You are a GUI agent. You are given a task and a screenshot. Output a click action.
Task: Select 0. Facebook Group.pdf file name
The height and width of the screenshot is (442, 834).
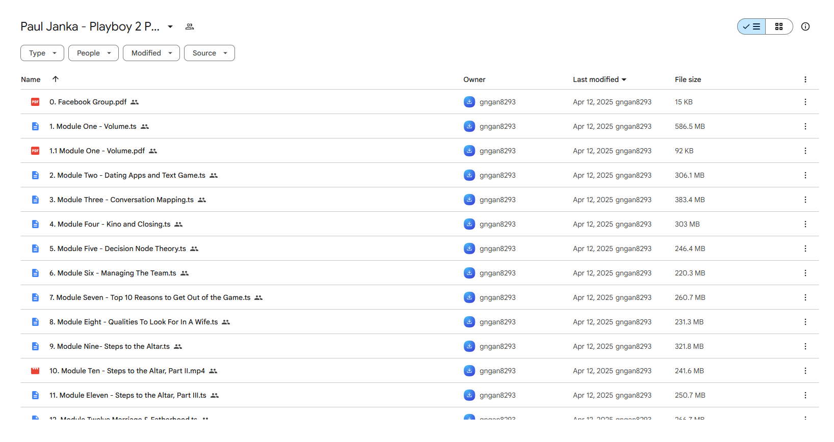point(88,102)
